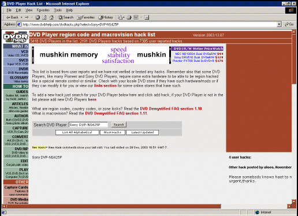Viewport: 298px width, 216px height.
Task: Open the Favorites menu
Action: (43, 10)
